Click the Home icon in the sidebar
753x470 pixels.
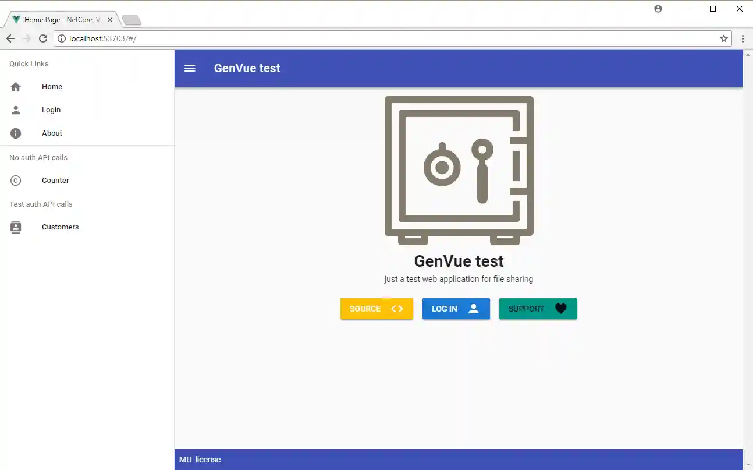point(15,86)
